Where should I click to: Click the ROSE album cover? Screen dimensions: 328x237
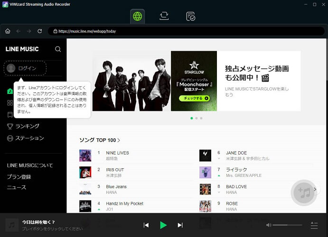(x=205, y=206)
